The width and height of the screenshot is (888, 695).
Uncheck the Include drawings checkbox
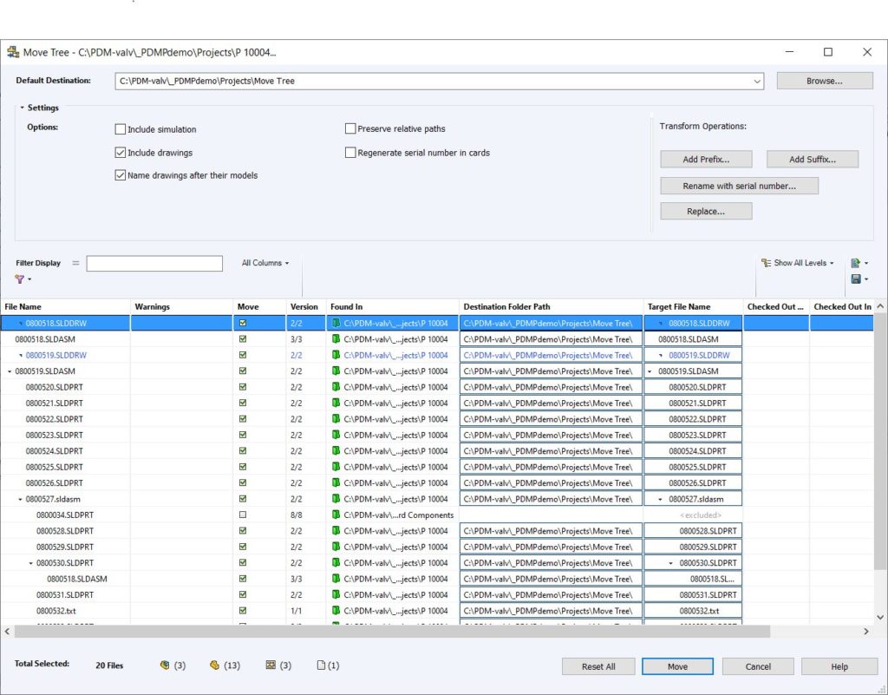(121, 153)
